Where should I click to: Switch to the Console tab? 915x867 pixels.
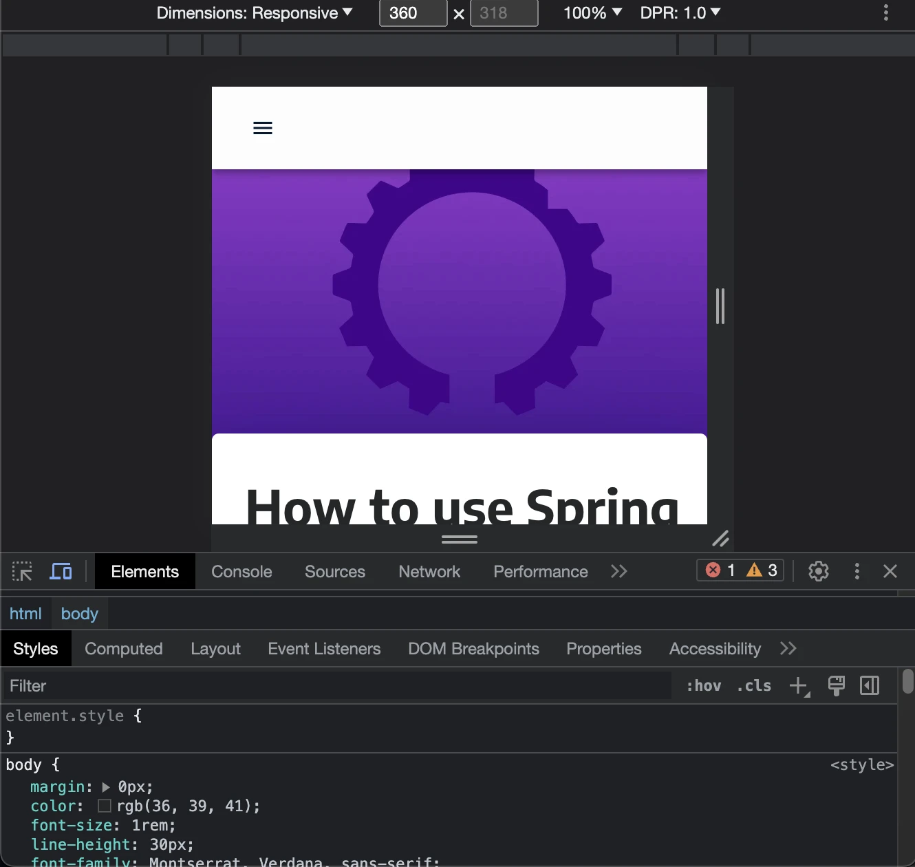pos(241,571)
